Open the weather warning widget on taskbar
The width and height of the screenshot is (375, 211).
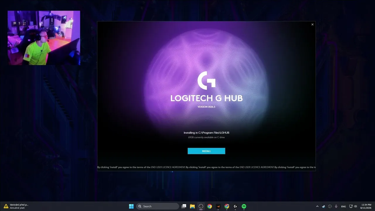pos(16,206)
